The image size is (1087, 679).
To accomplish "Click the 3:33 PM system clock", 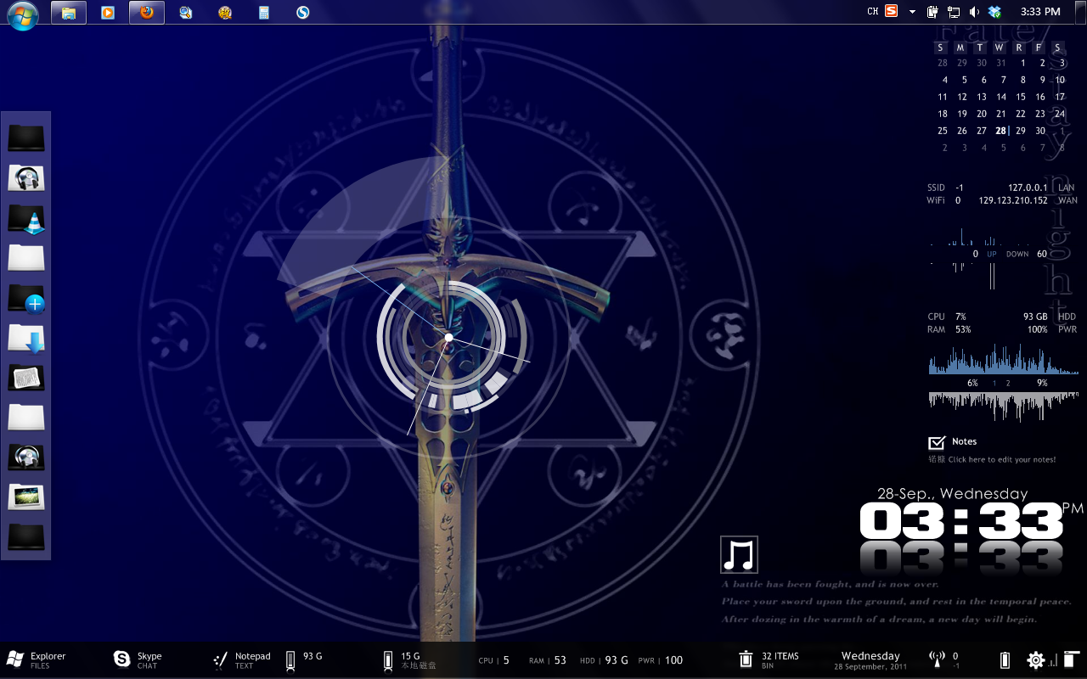I will pyautogui.click(x=1040, y=12).
